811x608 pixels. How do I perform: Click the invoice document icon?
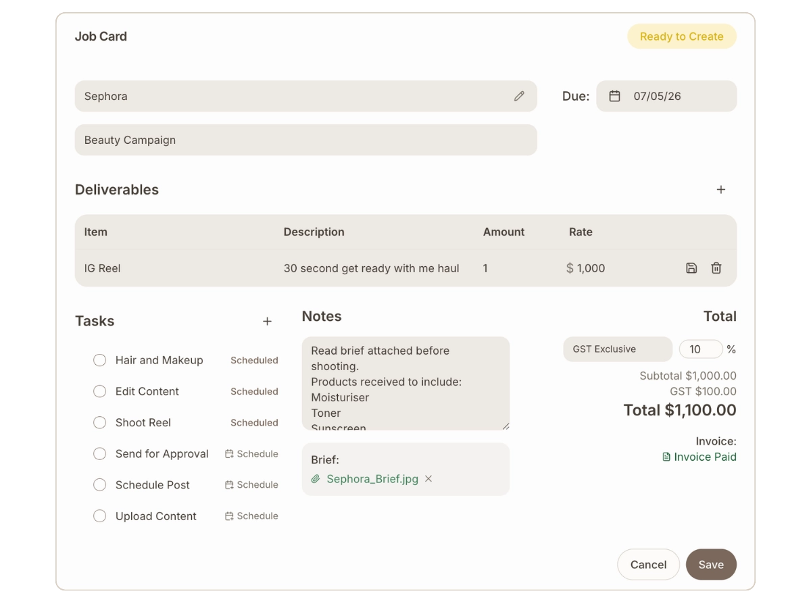pos(666,457)
